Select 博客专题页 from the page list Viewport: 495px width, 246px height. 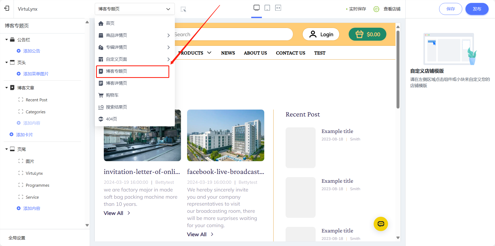coord(133,71)
